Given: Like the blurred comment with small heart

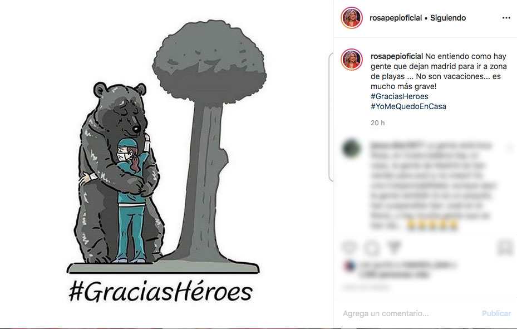Looking at the screenshot, I should [x=510, y=148].
